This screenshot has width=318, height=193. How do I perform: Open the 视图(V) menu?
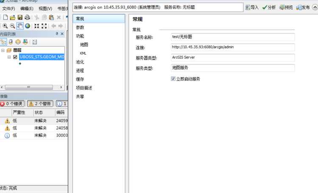click(x=45, y=8)
